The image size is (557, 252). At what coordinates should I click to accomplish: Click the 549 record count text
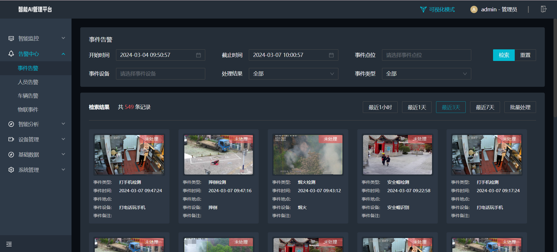129,107
